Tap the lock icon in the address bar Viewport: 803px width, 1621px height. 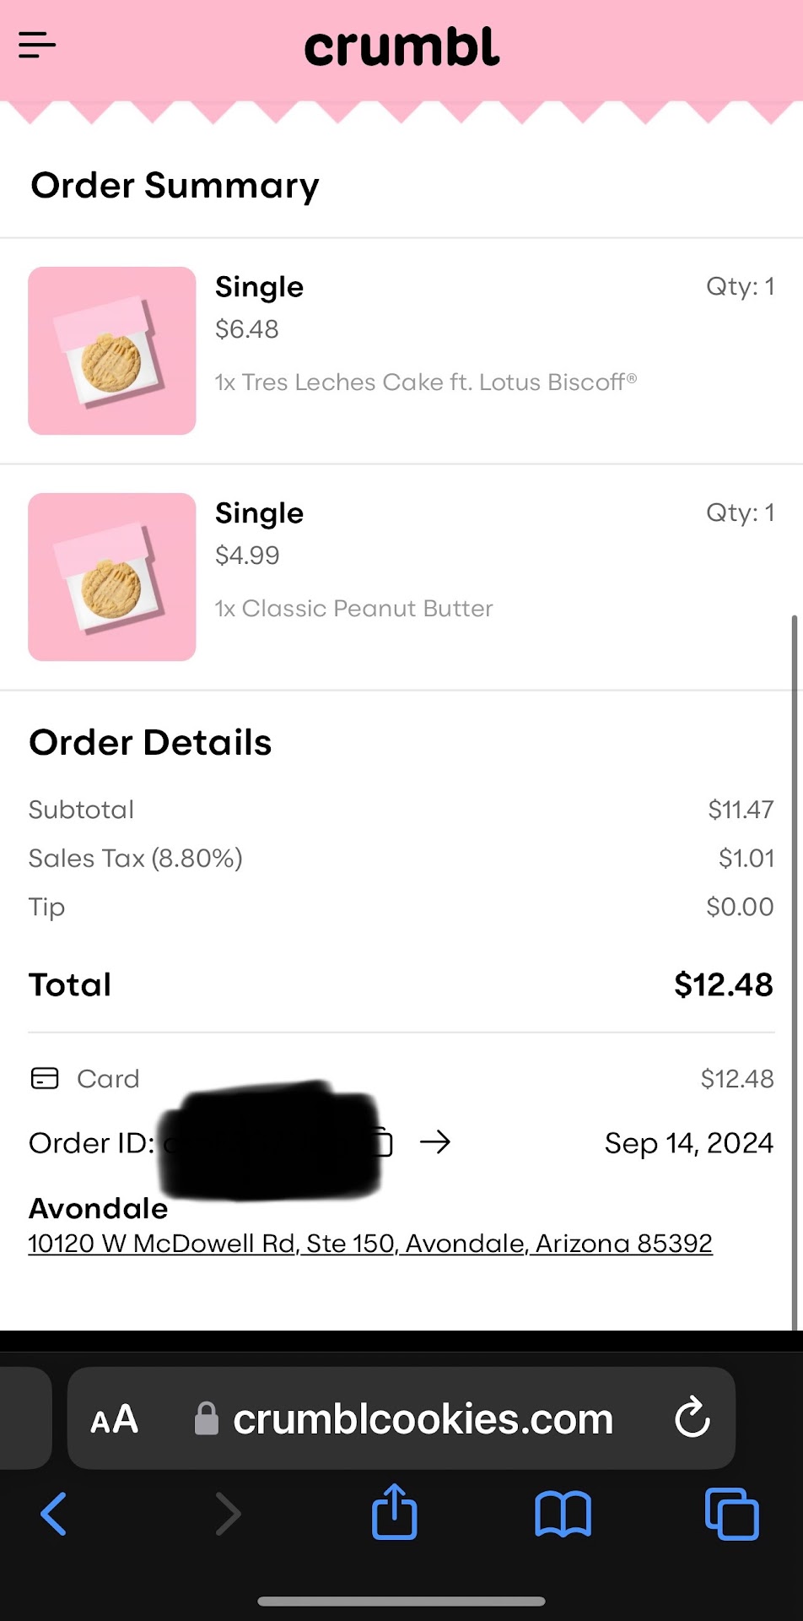pos(207,1418)
